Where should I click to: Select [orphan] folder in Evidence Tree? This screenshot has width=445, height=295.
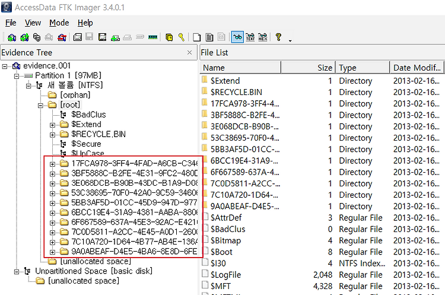(x=75, y=95)
